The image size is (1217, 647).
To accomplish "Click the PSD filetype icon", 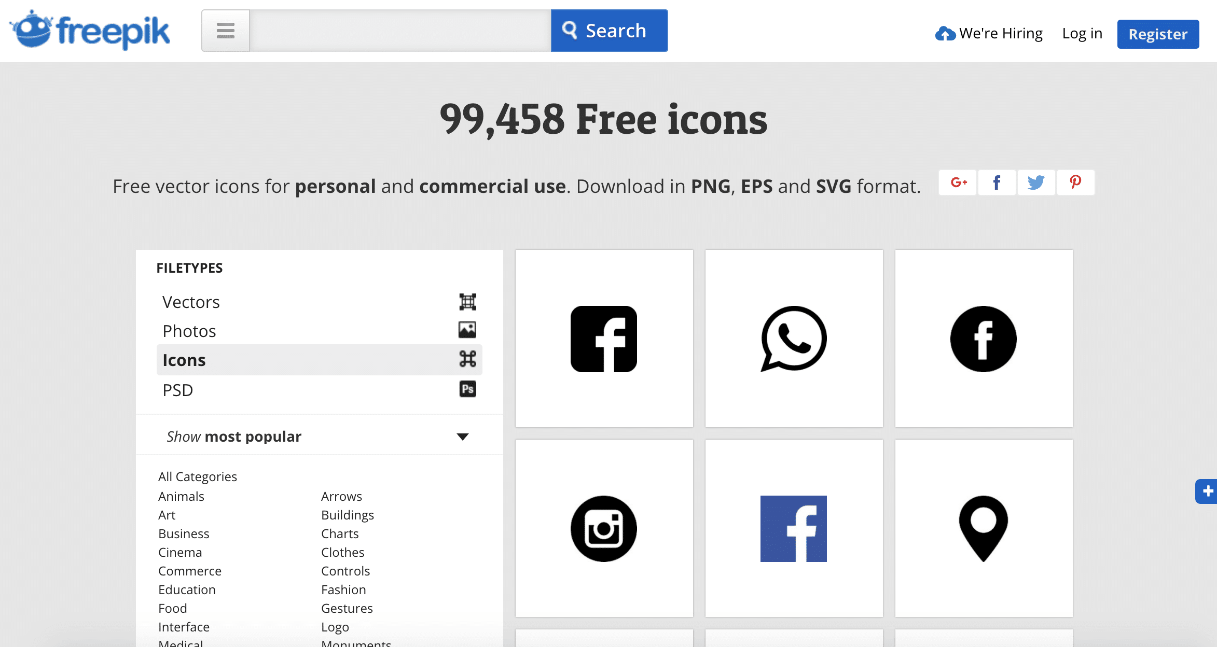I will coord(466,388).
